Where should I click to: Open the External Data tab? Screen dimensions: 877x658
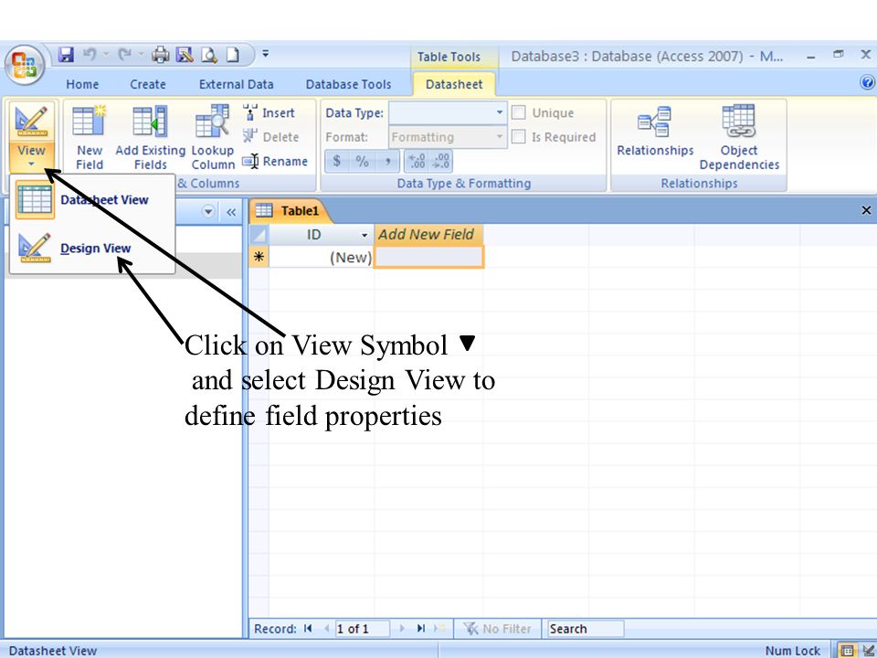pos(236,84)
